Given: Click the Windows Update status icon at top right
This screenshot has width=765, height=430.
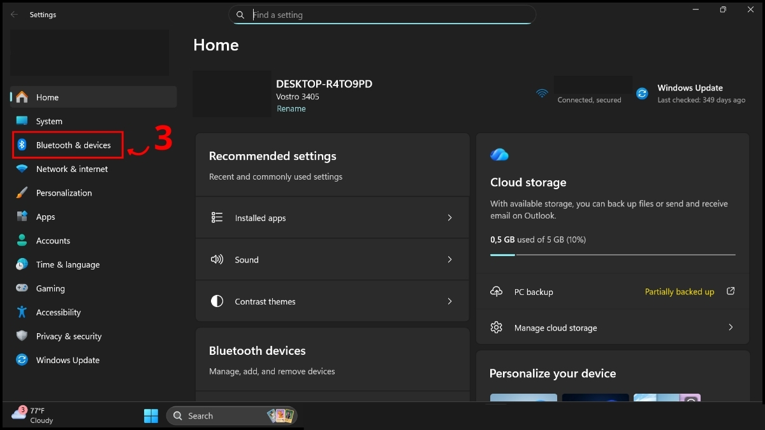Looking at the screenshot, I should (642, 94).
